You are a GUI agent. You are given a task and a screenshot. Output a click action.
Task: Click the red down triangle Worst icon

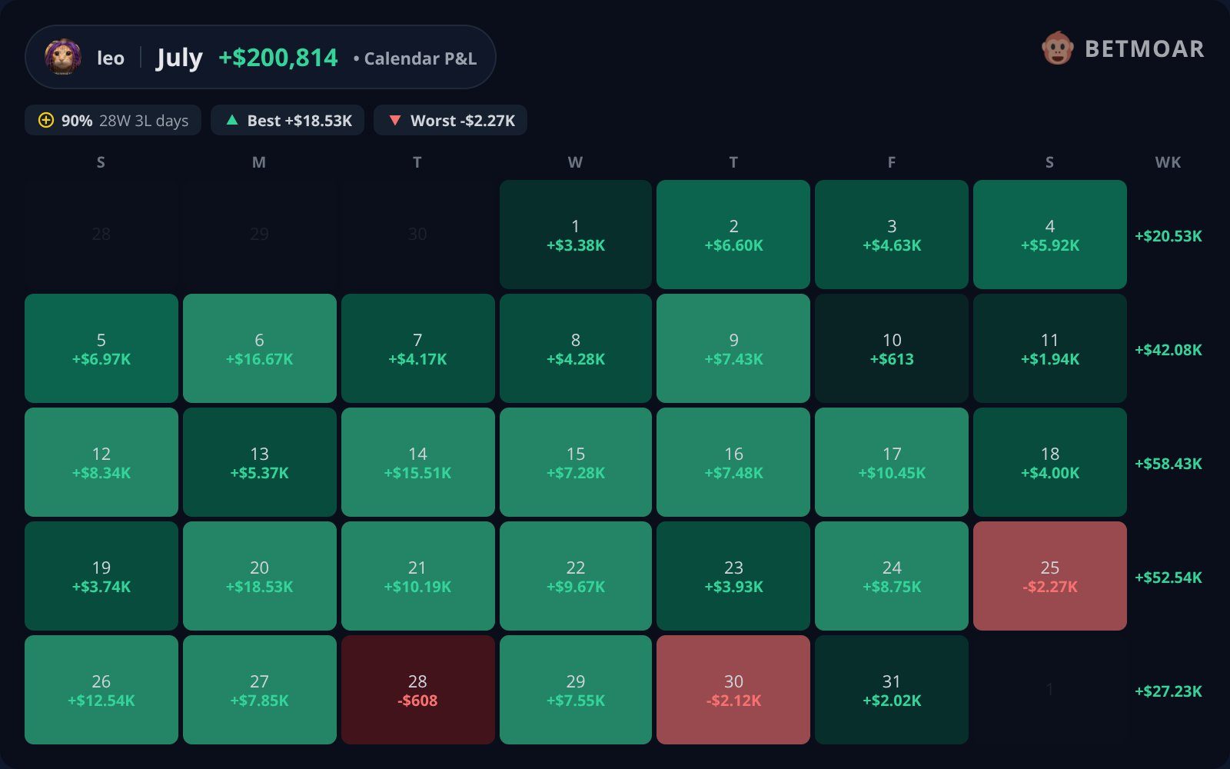[x=395, y=120]
